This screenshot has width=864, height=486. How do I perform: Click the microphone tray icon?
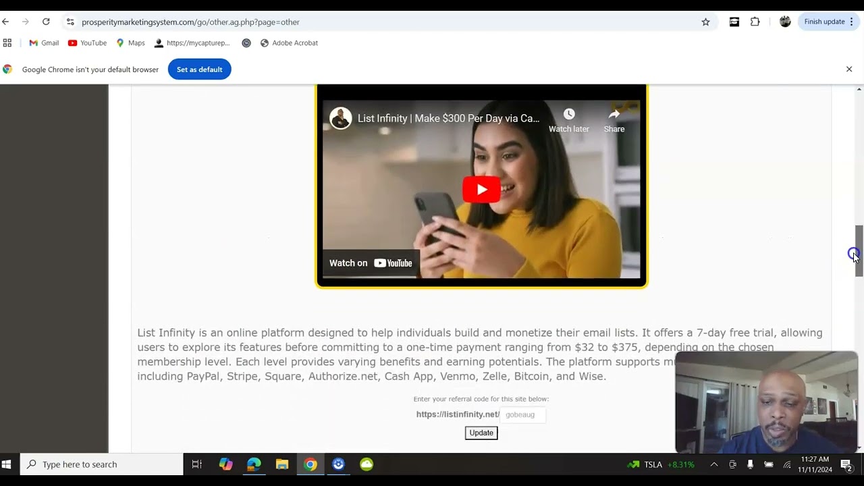tap(750, 464)
